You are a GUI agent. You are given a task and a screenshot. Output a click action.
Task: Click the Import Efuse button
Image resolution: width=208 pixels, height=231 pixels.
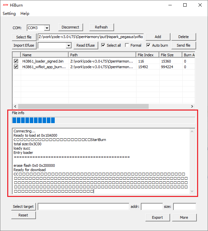(x=24, y=45)
